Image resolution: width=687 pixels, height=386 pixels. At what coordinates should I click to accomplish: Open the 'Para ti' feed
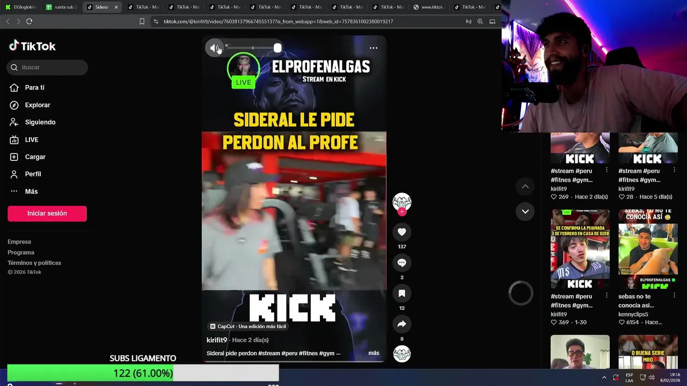click(34, 87)
